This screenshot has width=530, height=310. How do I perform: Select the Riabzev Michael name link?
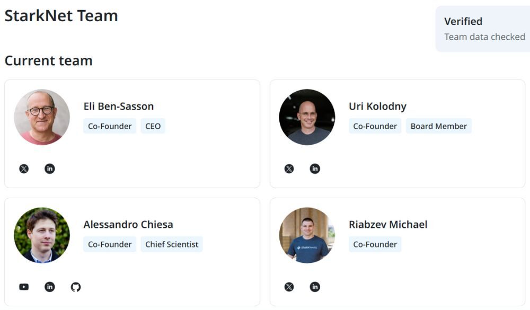coord(388,225)
